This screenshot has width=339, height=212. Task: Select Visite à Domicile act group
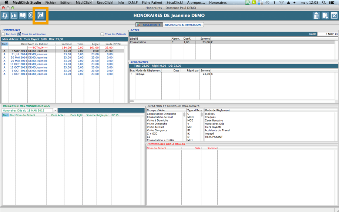[x=157, y=120]
